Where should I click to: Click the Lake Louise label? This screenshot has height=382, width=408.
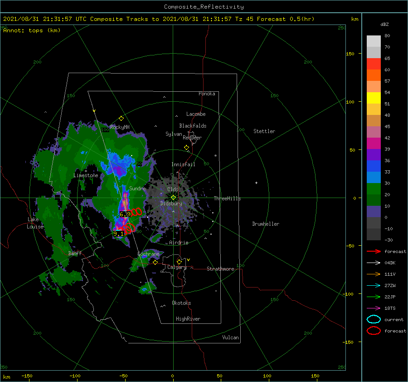pyautogui.click(x=35, y=223)
